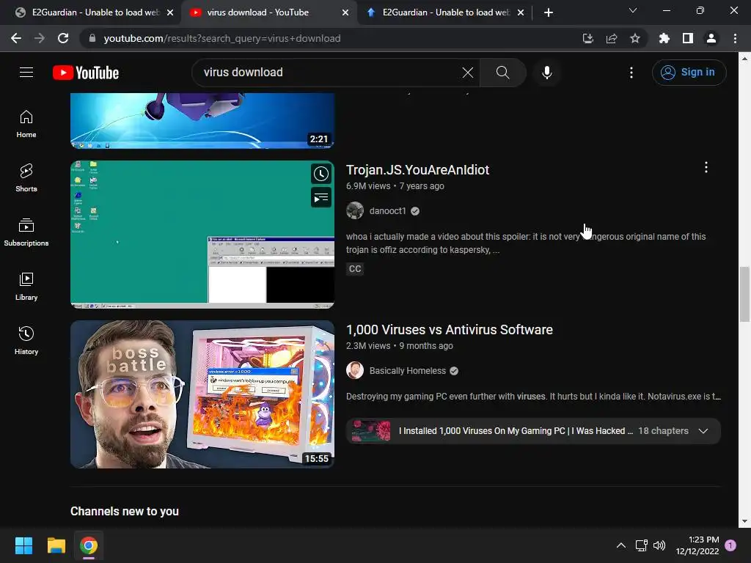
Task: Open Subscriptions in sidebar
Action: pos(26,232)
